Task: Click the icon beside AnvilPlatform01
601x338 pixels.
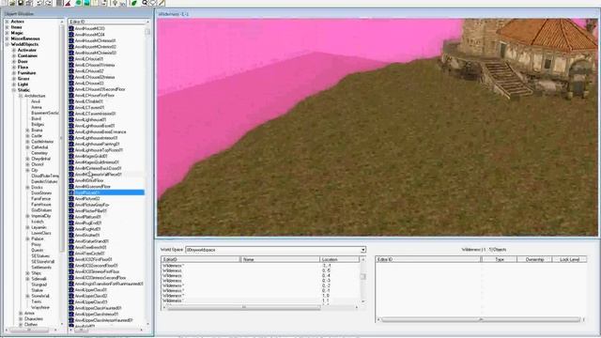Action: click(x=71, y=217)
